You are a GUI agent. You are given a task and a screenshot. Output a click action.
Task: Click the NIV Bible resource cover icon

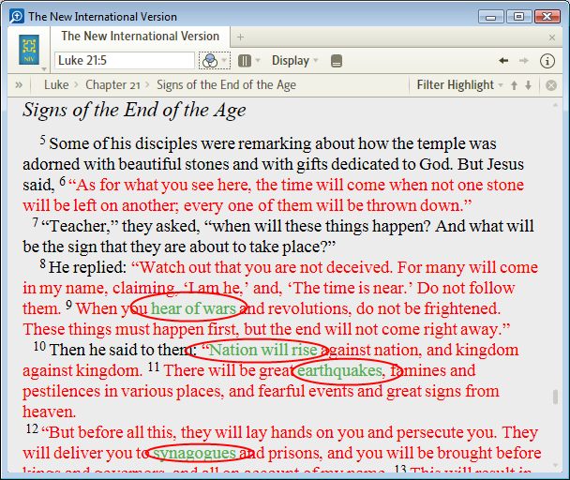(x=29, y=50)
